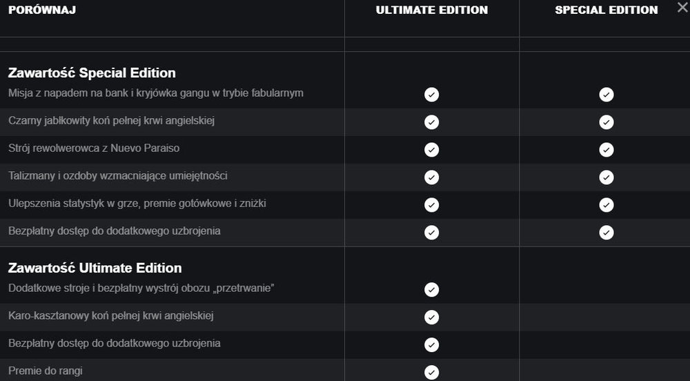Click Ultimate checkmark for Premie do rangi
Screen dimensions: 690x381
coord(431,372)
